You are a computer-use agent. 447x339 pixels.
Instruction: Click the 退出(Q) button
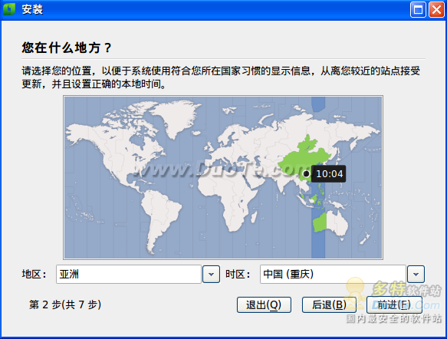click(264, 304)
